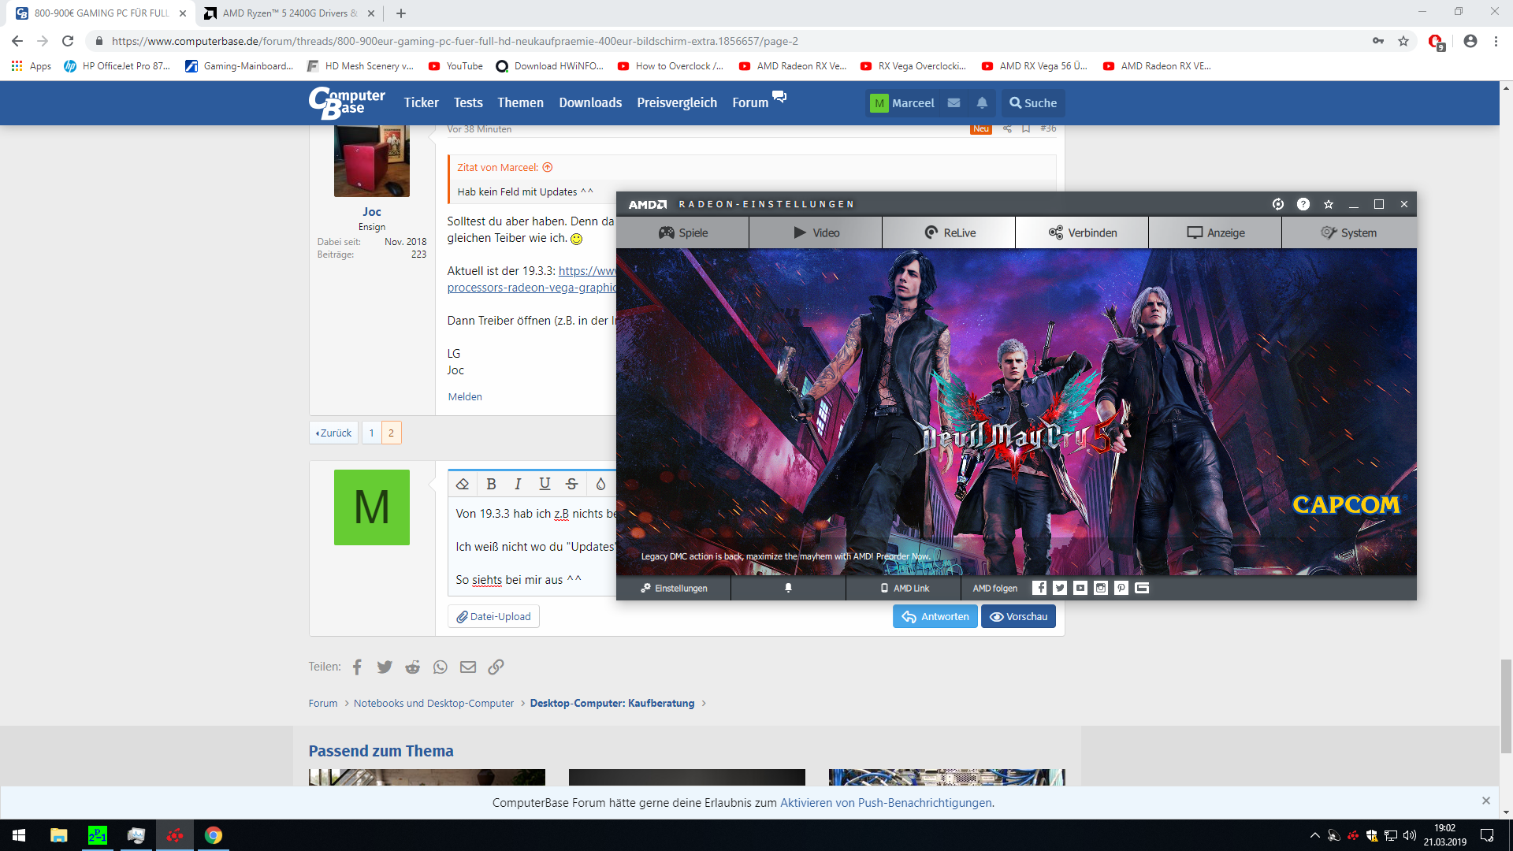
Task: Click the Radeon update refresh icon
Action: [x=1278, y=204]
